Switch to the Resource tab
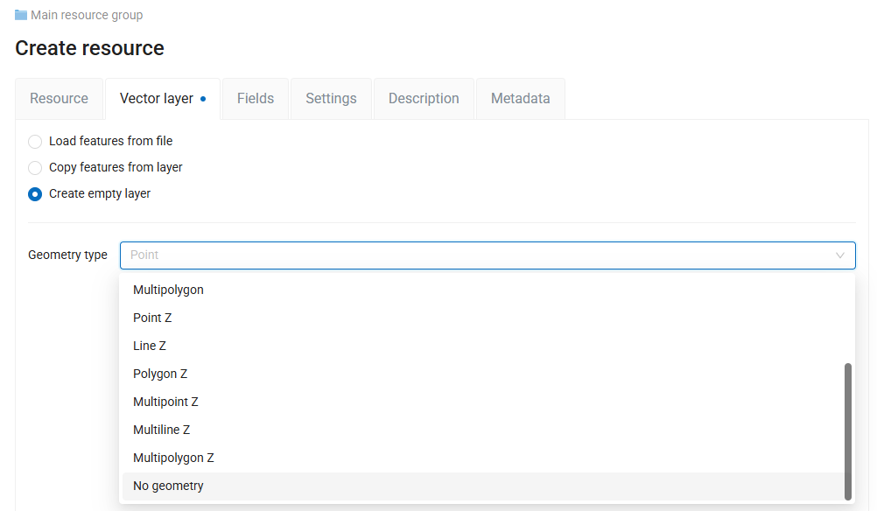 [60, 98]
